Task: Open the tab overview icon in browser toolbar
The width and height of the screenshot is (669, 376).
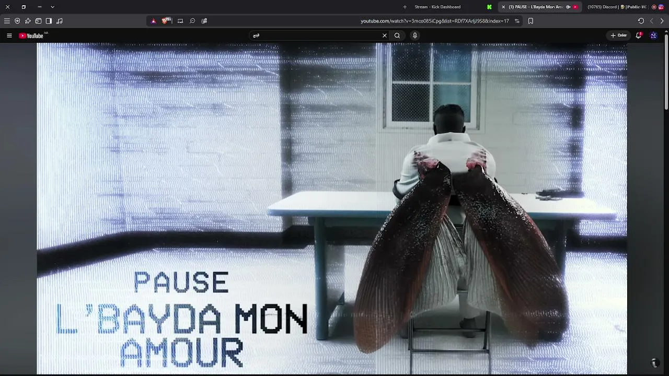Action: [38, 21]
